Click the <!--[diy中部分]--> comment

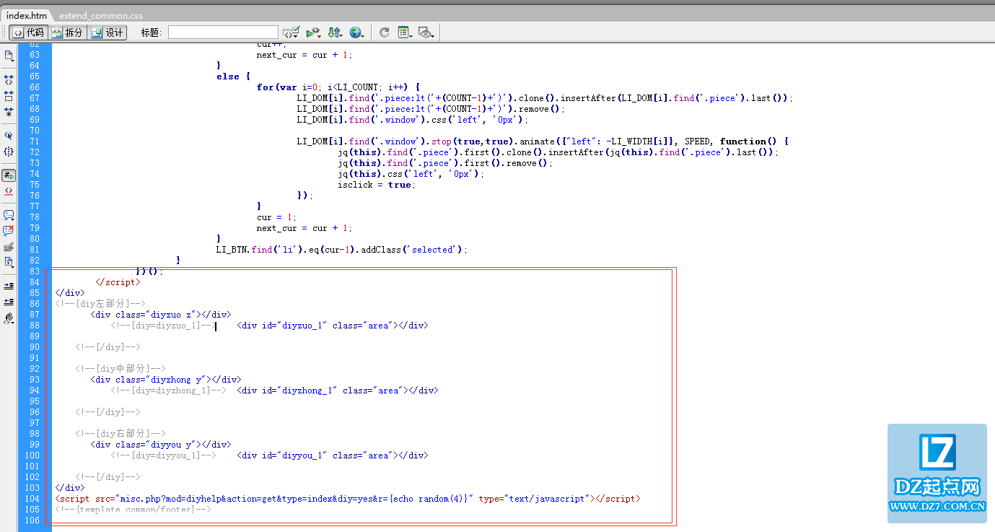[120, 369]
